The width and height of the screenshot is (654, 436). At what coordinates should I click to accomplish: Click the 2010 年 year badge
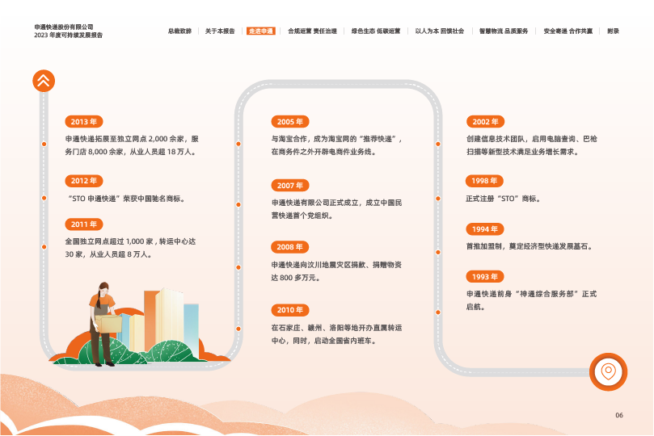click(x=289, y=310)
